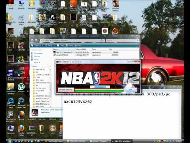Screen dimensions: 190x143
Task: Sort files by the Type column
Action: 100,49
